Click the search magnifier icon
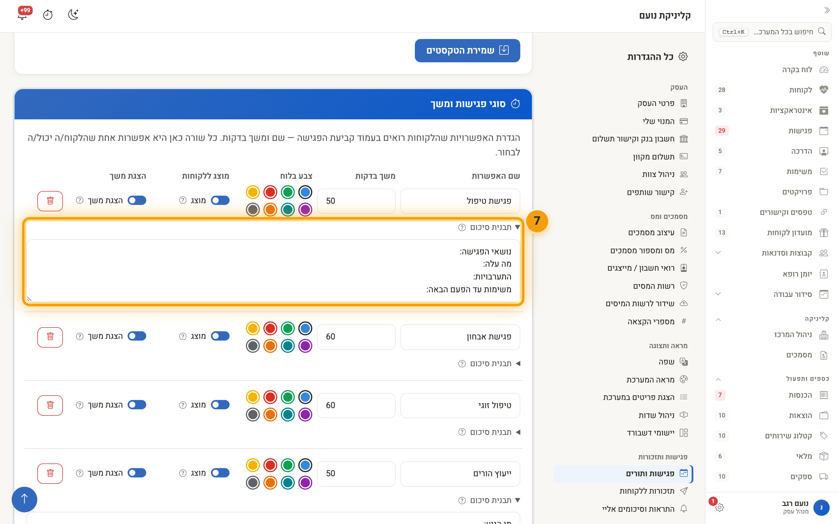This screenshot has width=839, height=524. click(822, 31)
